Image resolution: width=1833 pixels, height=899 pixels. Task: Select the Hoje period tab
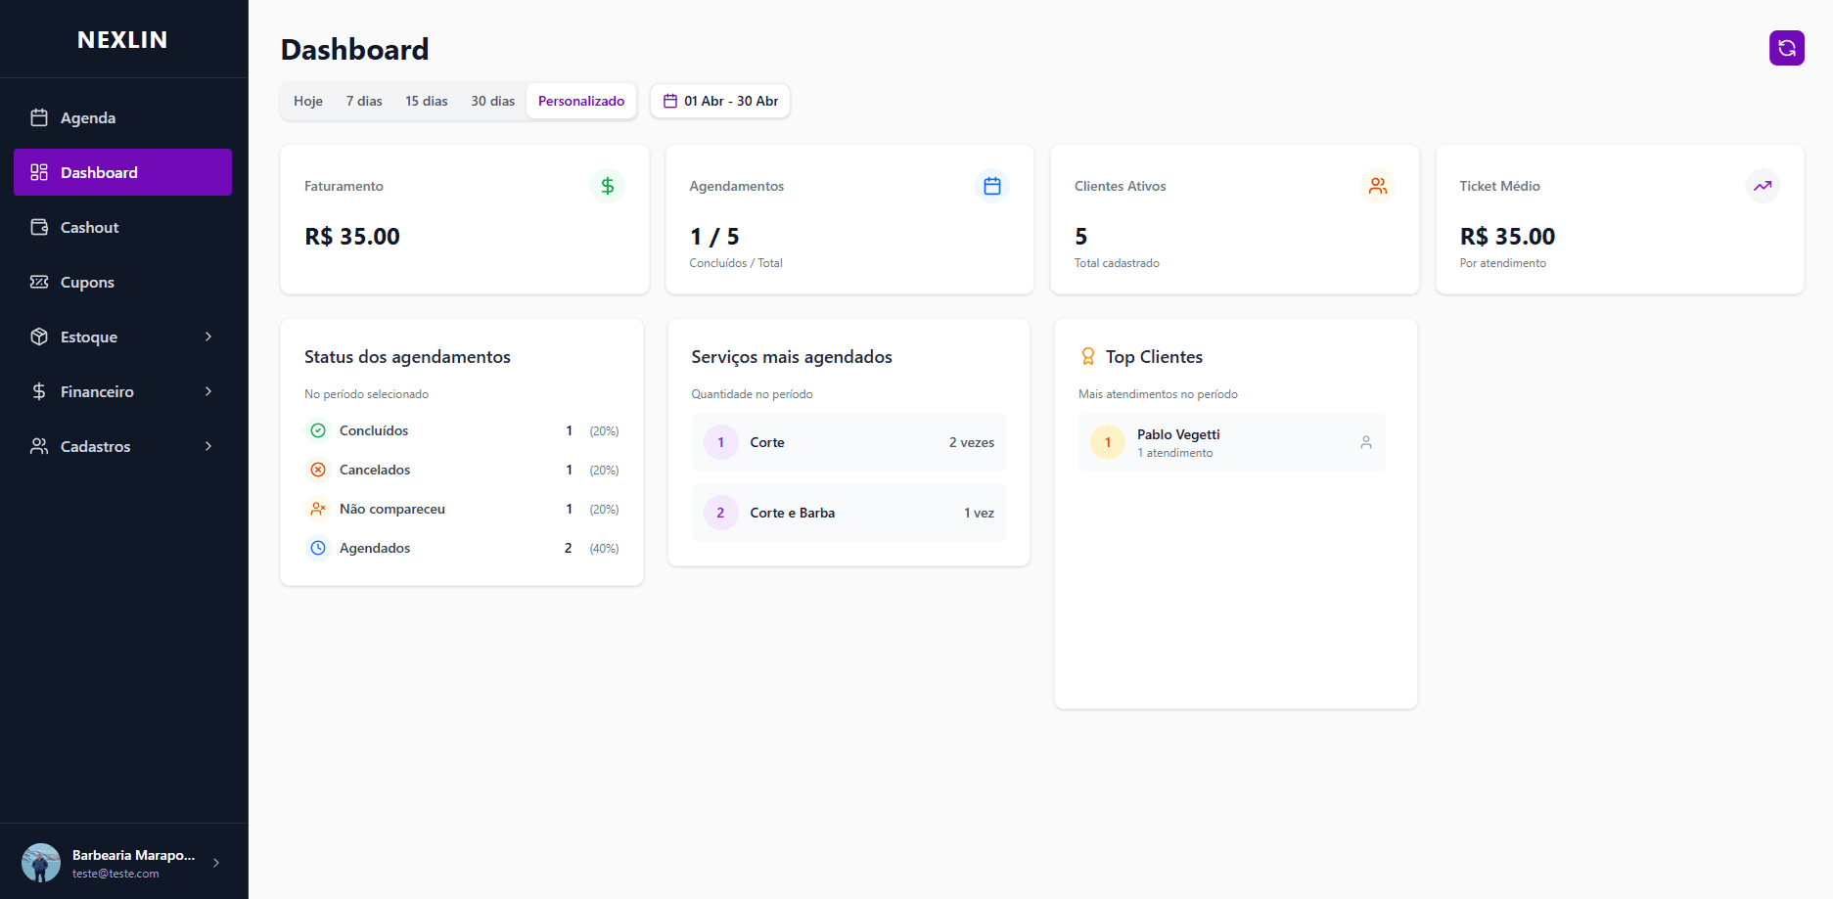point(308,101)
